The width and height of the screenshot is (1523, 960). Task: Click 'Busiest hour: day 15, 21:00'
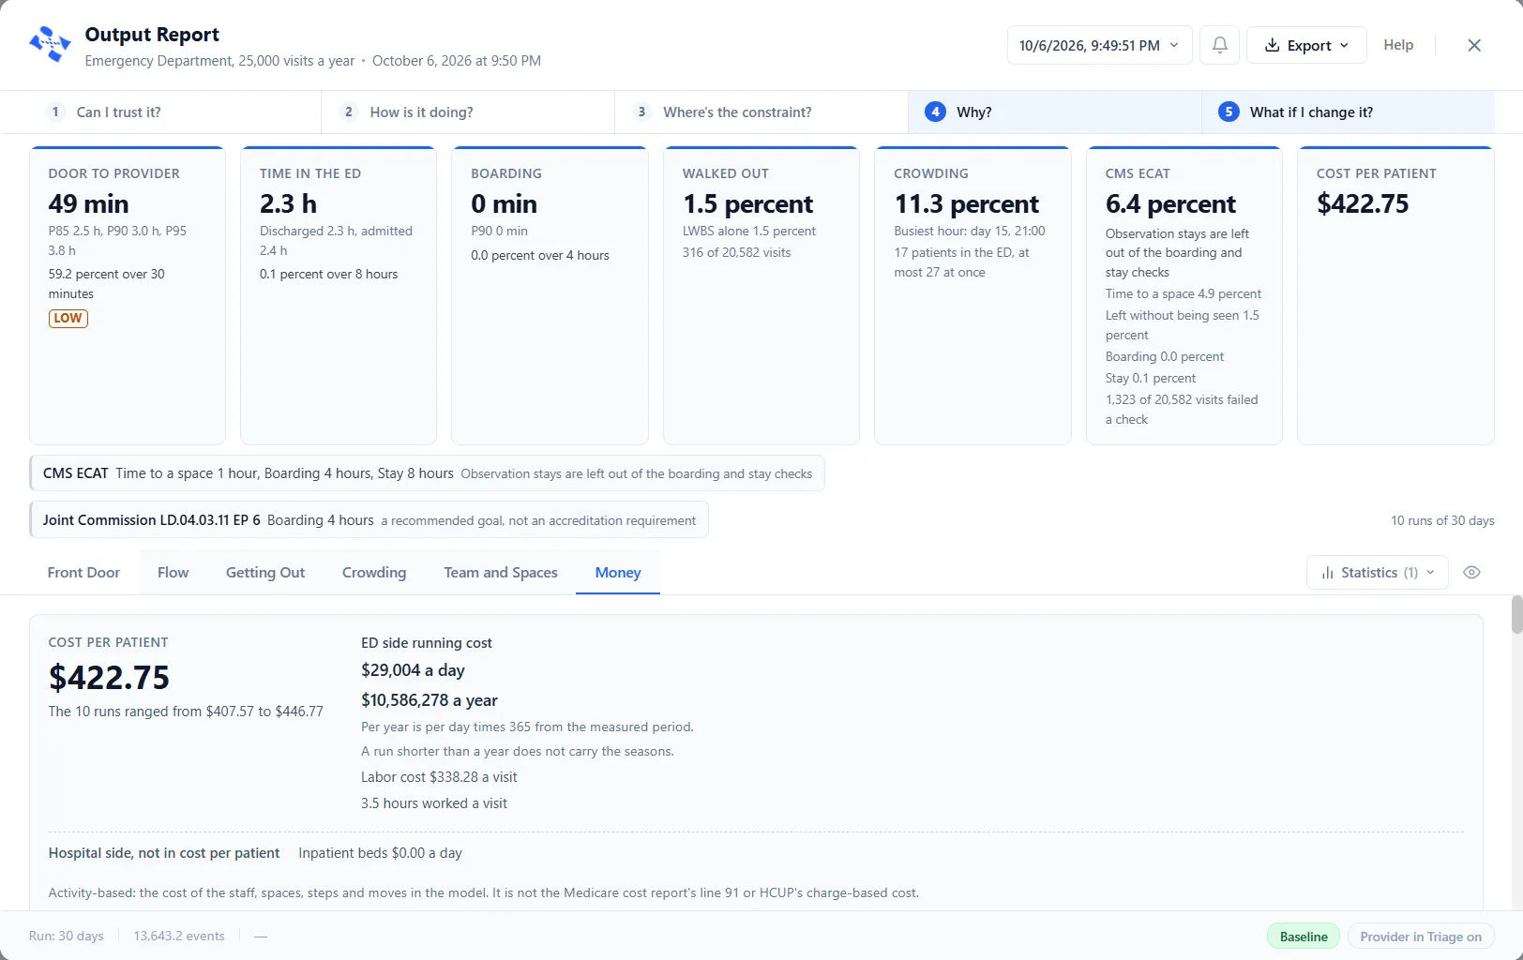(970, 231)
